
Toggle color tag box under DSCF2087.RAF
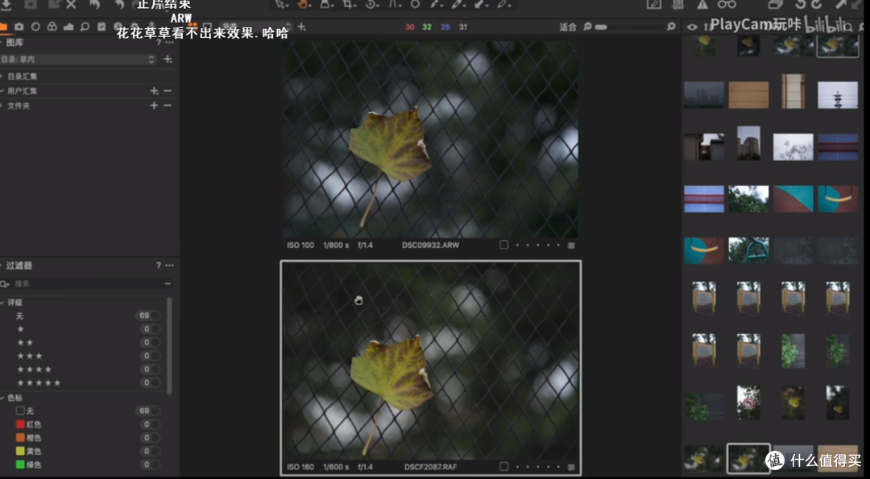[503, 467]
